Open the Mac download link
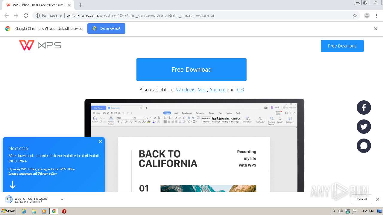 click(x=202, y=90)
